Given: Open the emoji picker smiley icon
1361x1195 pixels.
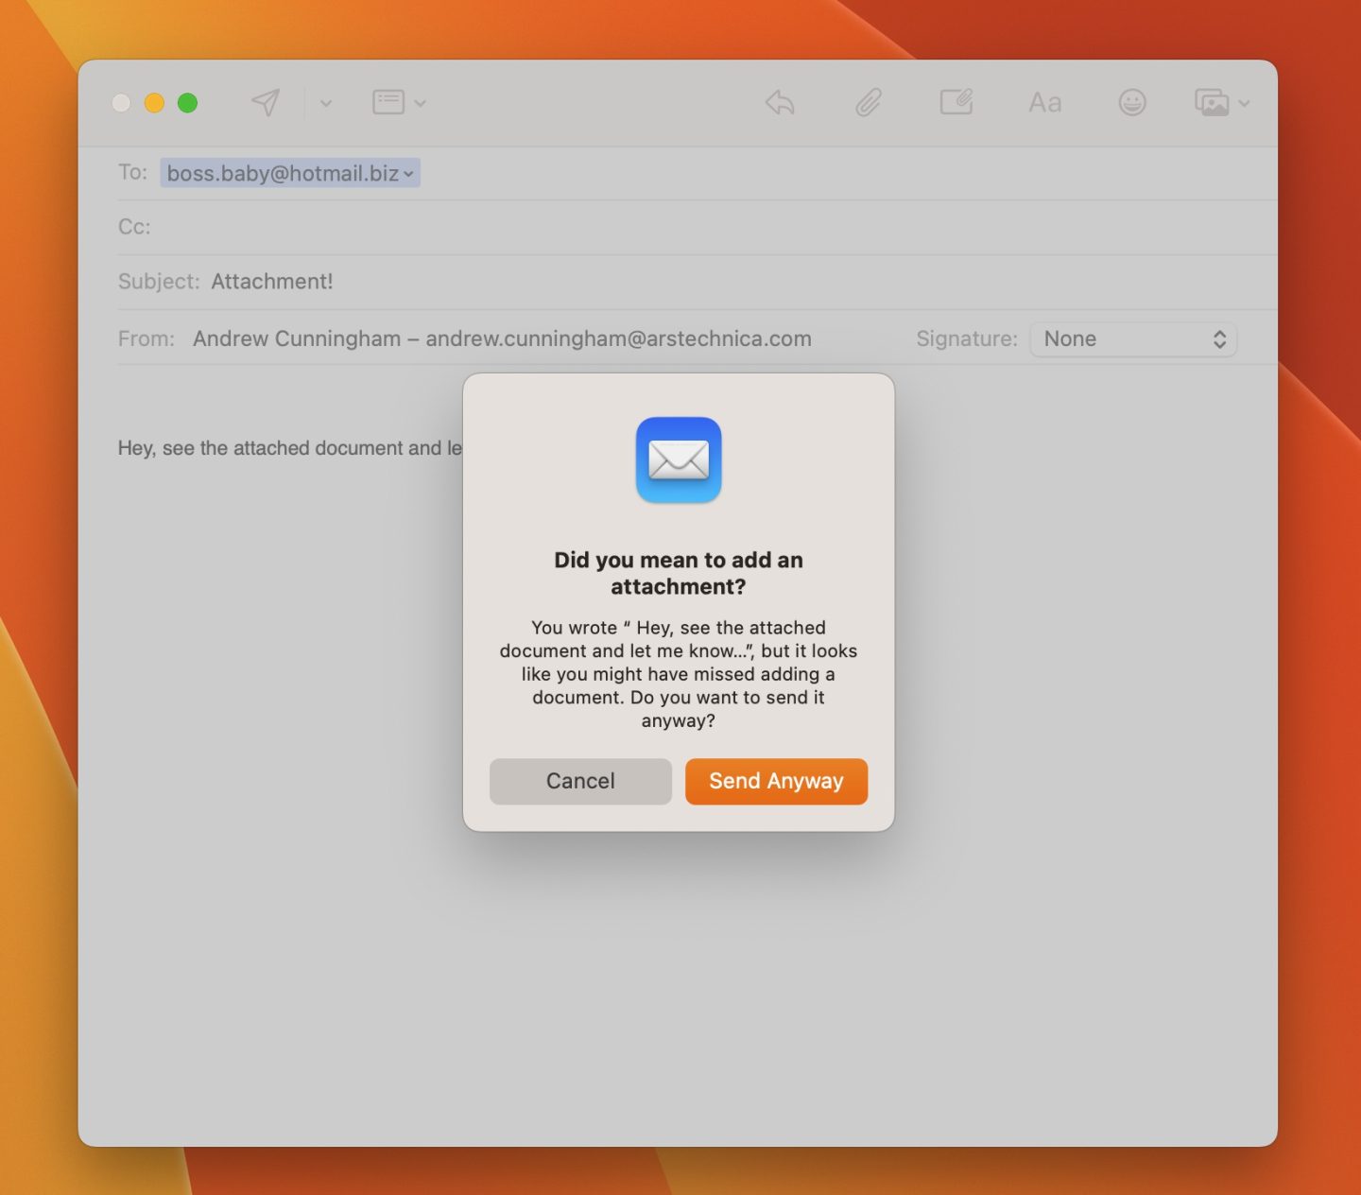Looking at the screenshot, I should pos(1131,102).
